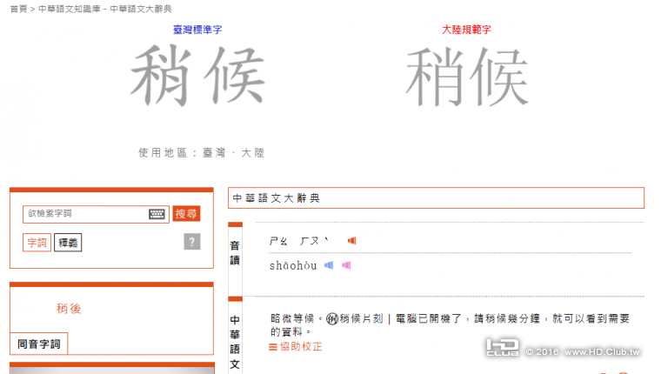Click the list icon beside 協助校正
Image resolution: width=661 pixels, height=374 pixels.
click(x=273, y=347)
